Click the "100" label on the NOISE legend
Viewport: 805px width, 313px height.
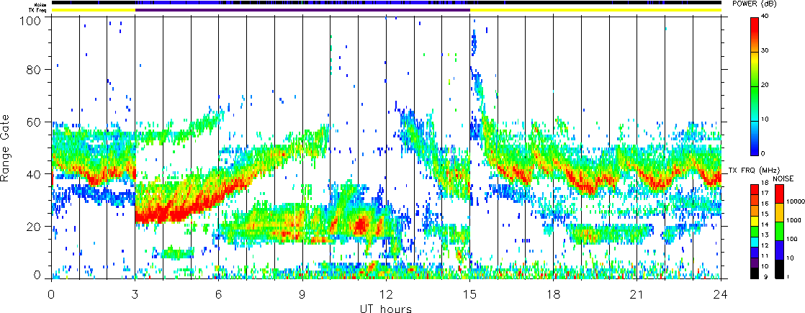pyautogui.click(x=791, y=239)
